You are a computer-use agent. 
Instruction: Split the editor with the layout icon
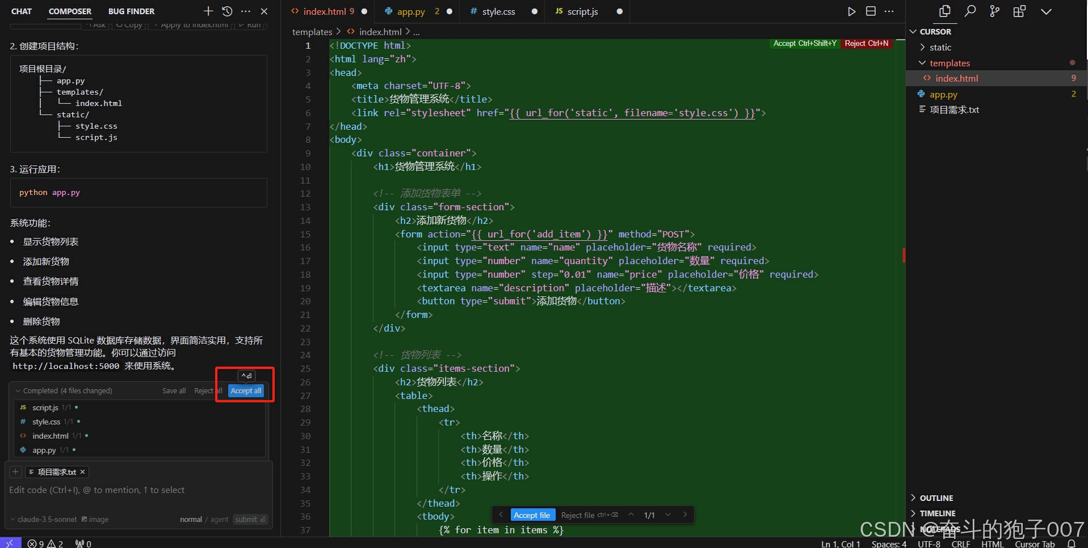[x=871, y=11]
